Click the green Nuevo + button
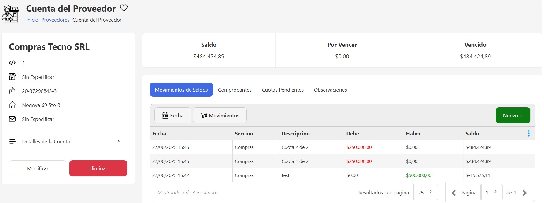This screenshot has height=203, width=544. [513, 116]
